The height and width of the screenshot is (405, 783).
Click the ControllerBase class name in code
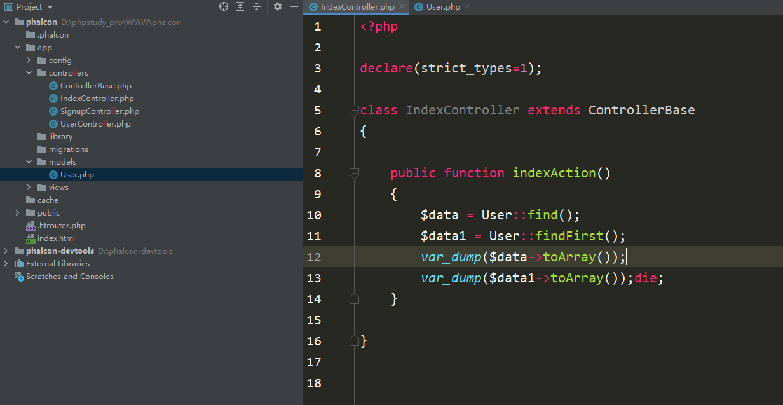641,110
